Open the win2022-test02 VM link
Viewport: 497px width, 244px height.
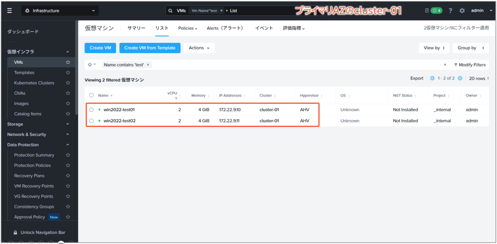click(120, 121)
